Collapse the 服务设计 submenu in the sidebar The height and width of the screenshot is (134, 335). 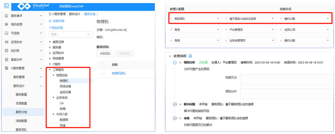(24, 86)
